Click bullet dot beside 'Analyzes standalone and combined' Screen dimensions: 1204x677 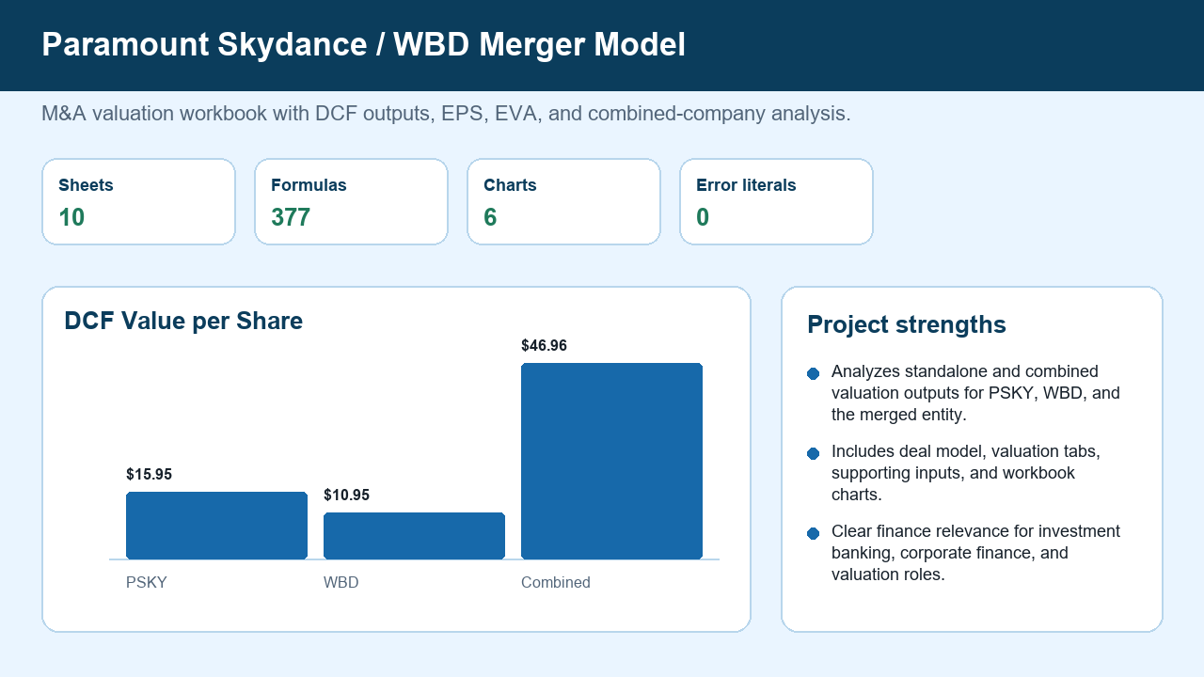[814, 374]
